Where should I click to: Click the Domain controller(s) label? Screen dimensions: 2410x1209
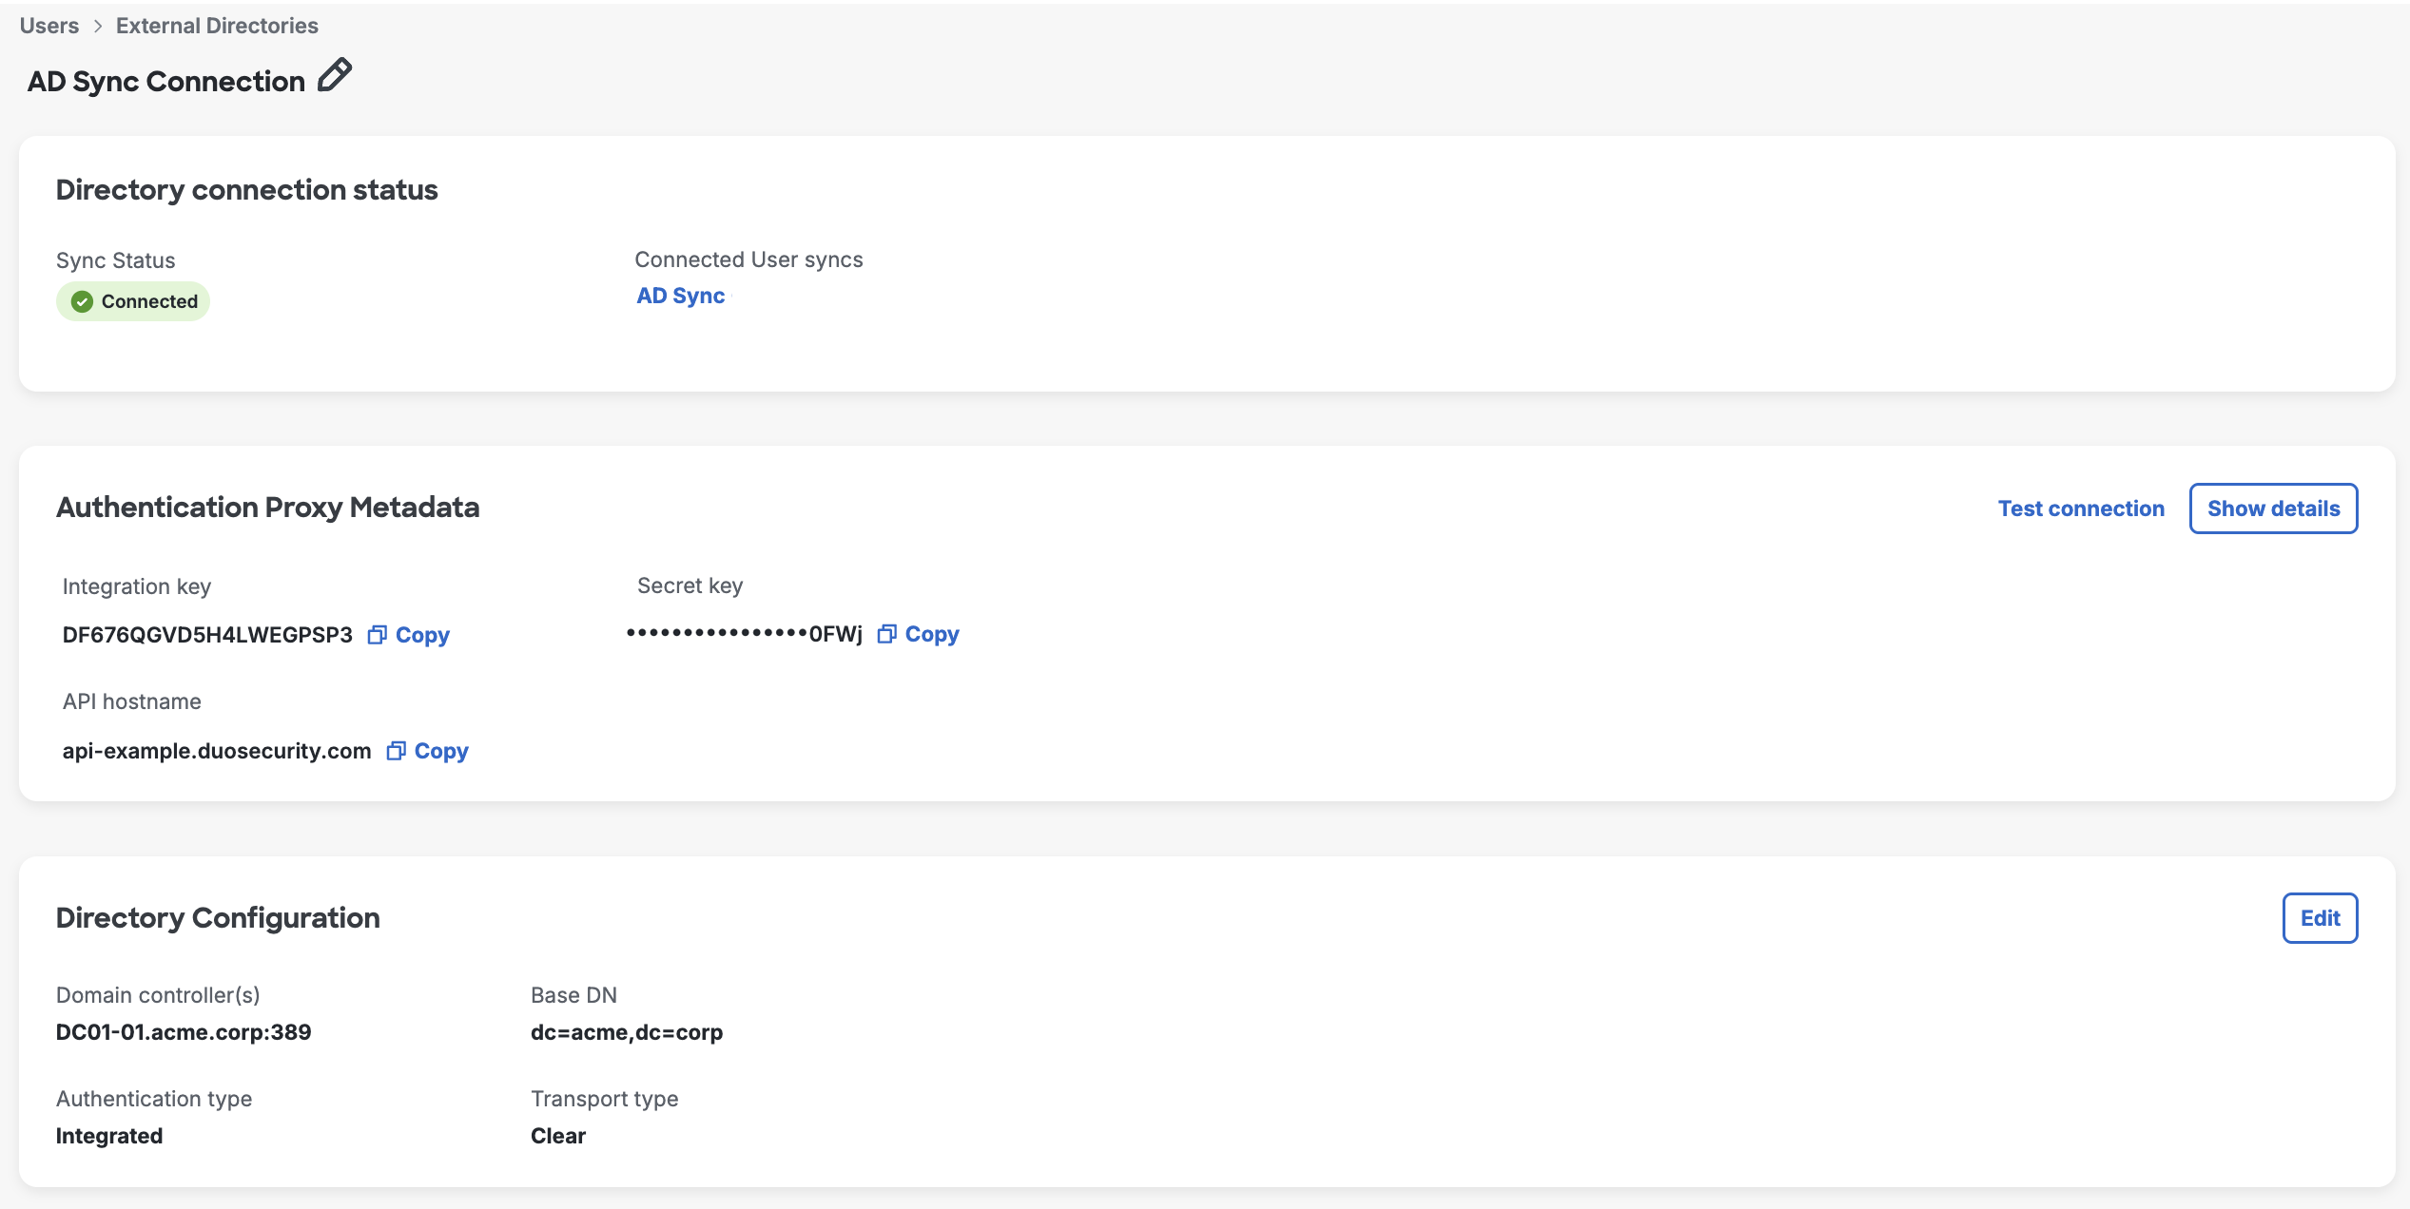pyautogui.click(x=158, y=995)
